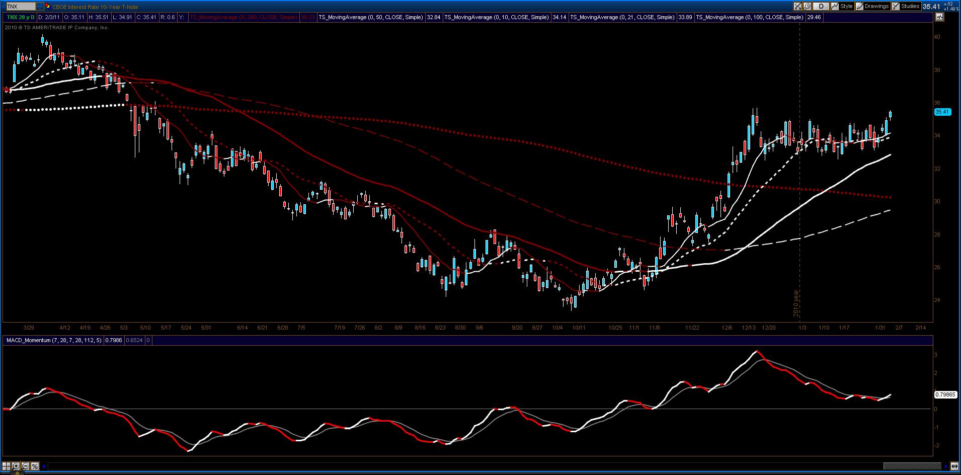Click the TNX symbol input field

20,7
